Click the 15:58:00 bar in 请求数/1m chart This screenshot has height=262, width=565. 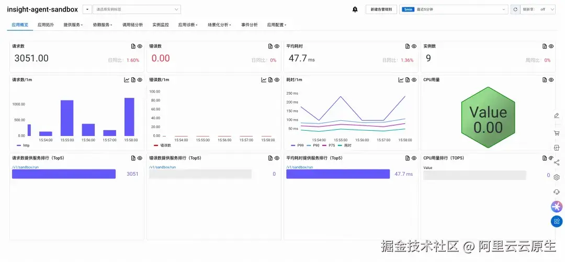[x=129, y=117]
